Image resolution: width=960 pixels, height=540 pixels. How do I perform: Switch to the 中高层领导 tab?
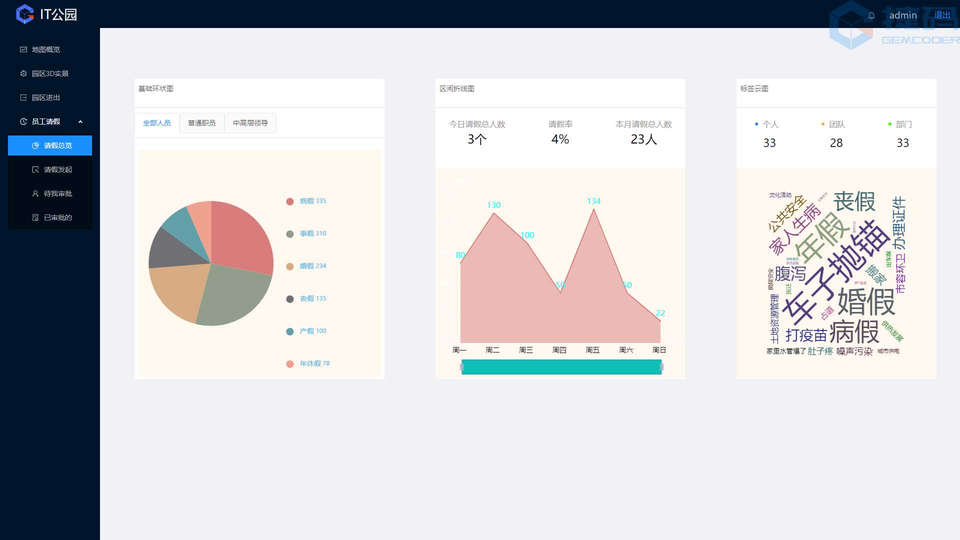(250, 123)
